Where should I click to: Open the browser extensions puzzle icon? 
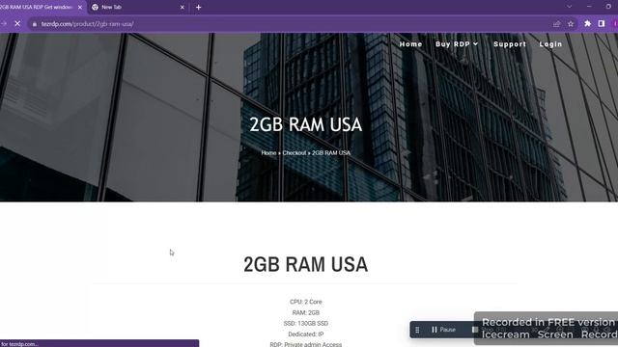(x=588, y=23)
